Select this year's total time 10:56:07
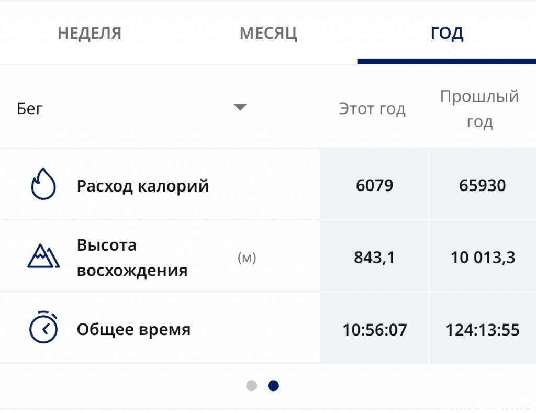 tap(375, 330)
